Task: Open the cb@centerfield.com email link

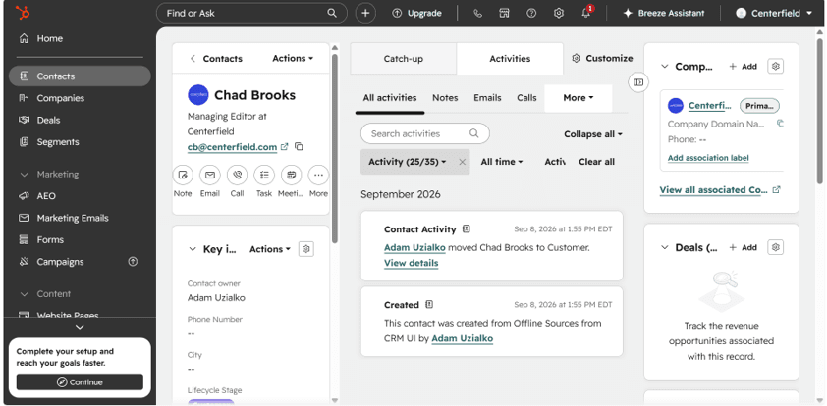Action: [232, 147]
